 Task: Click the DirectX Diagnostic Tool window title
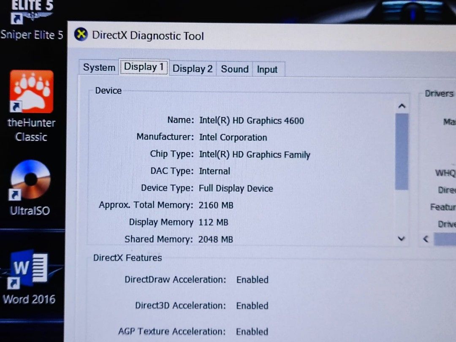point(148,35)
